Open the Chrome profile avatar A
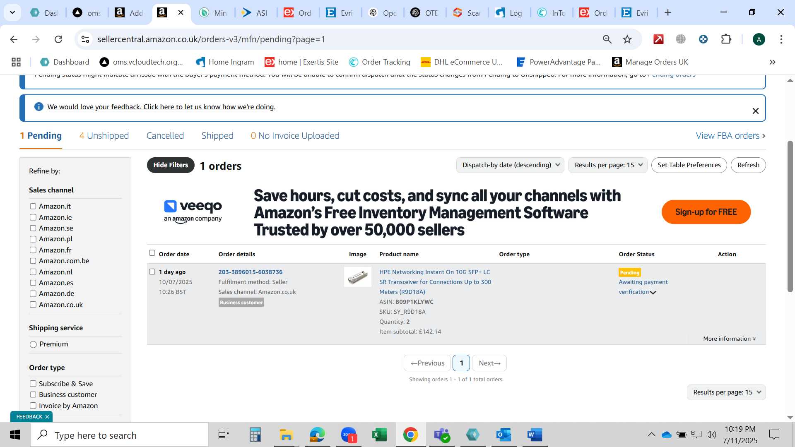Image resolution: width=795 pixels, height=447 pixels. [759, 39]
